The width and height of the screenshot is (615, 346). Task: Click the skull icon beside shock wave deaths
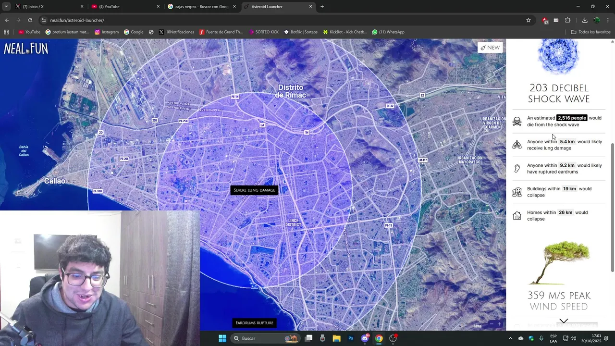(x=517, y=121)
